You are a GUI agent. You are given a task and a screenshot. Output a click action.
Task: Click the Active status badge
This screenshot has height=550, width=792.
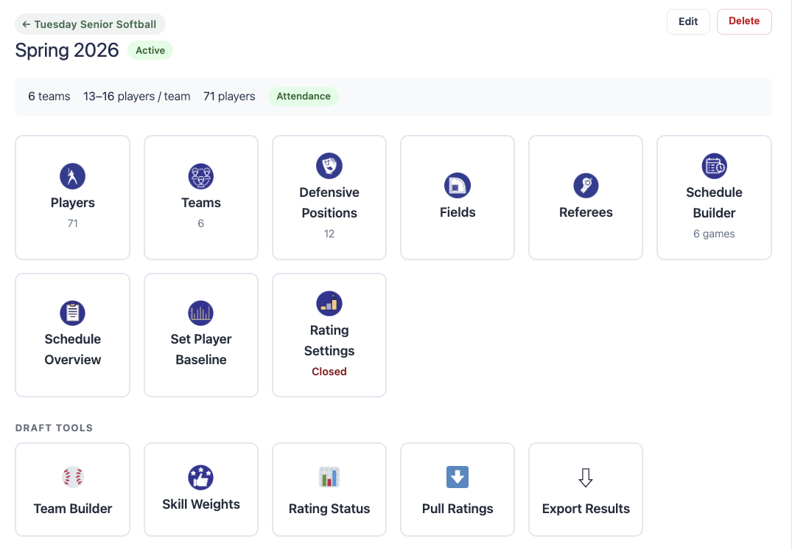(150, 50)
